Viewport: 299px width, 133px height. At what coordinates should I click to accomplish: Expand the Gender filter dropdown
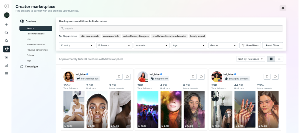(x=223, y=45)
